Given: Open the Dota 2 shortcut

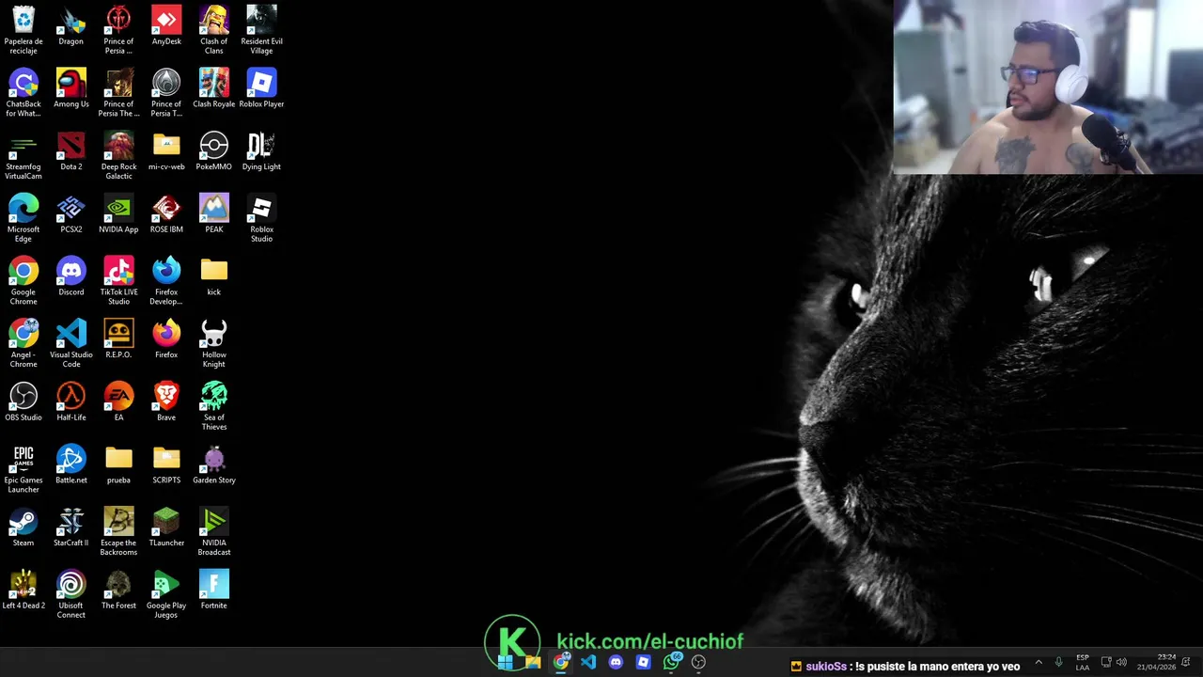Looking at the screenshot, I should [x=71, y=151].
